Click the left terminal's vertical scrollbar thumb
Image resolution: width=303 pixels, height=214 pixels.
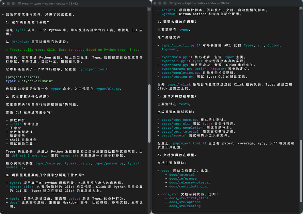click(x=149, y=114)
